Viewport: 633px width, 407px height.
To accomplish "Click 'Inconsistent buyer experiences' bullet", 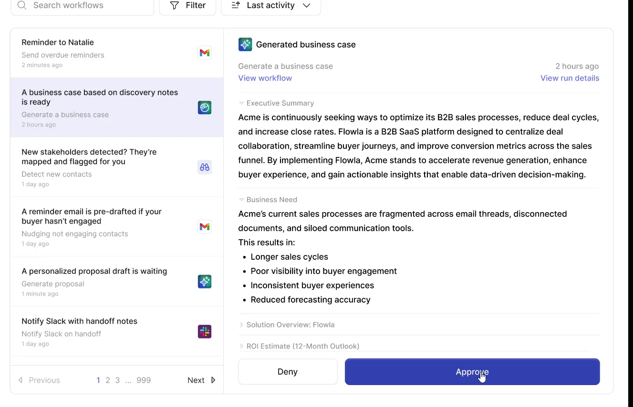I will click(x=312, y=285).
